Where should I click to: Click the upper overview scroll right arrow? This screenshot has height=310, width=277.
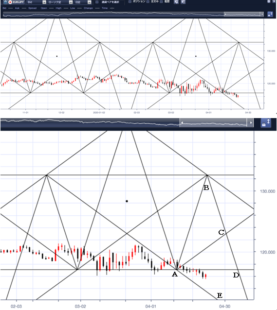pyautogui.click(x=262, y=15)
